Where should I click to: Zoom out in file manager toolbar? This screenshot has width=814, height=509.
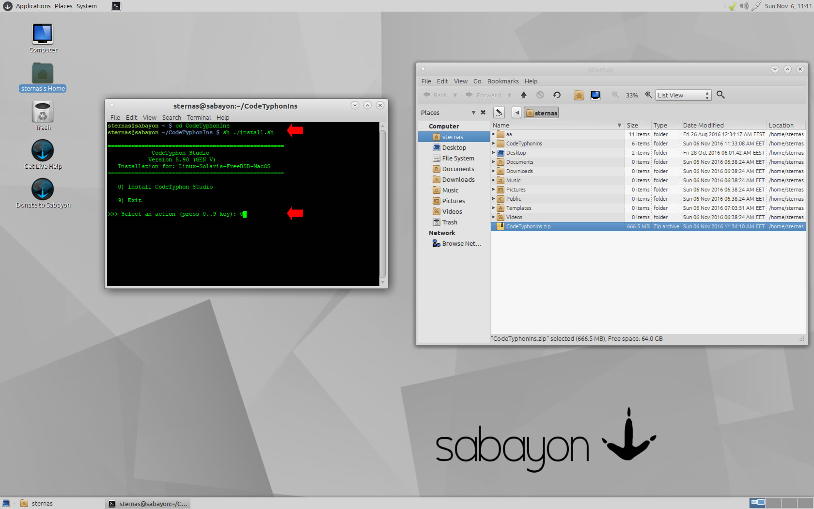click(x=615, y=95)
